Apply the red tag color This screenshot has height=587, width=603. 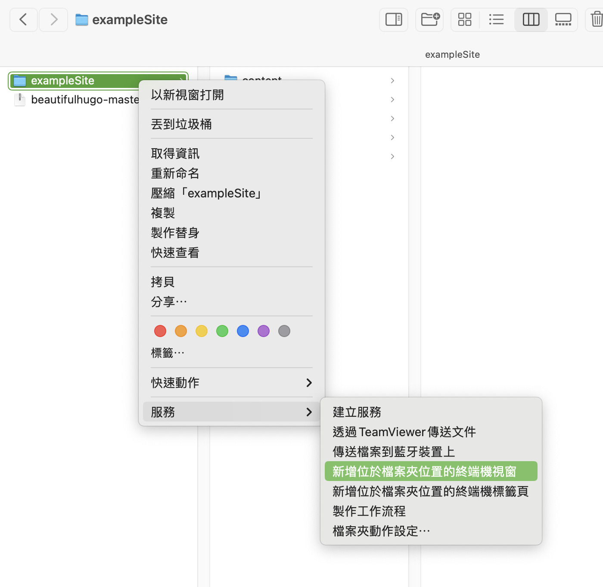160,331
